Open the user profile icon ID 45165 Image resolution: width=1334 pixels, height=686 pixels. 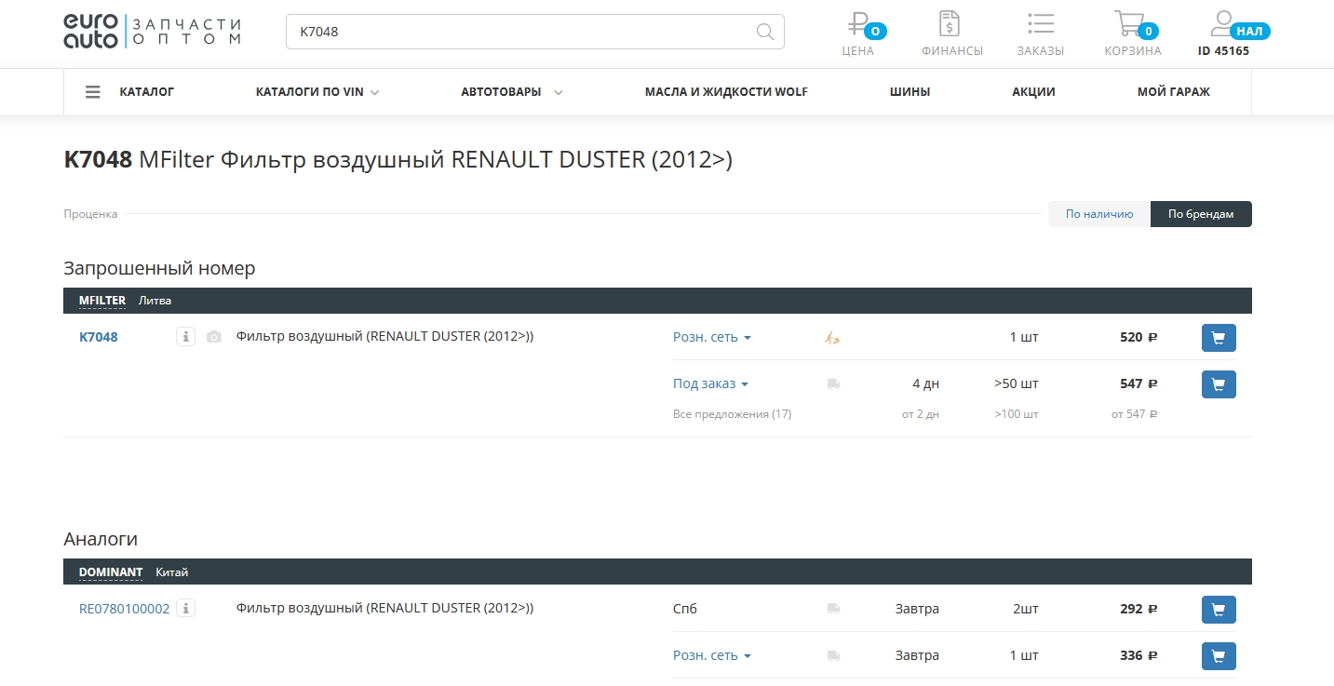coord(1222,23)
